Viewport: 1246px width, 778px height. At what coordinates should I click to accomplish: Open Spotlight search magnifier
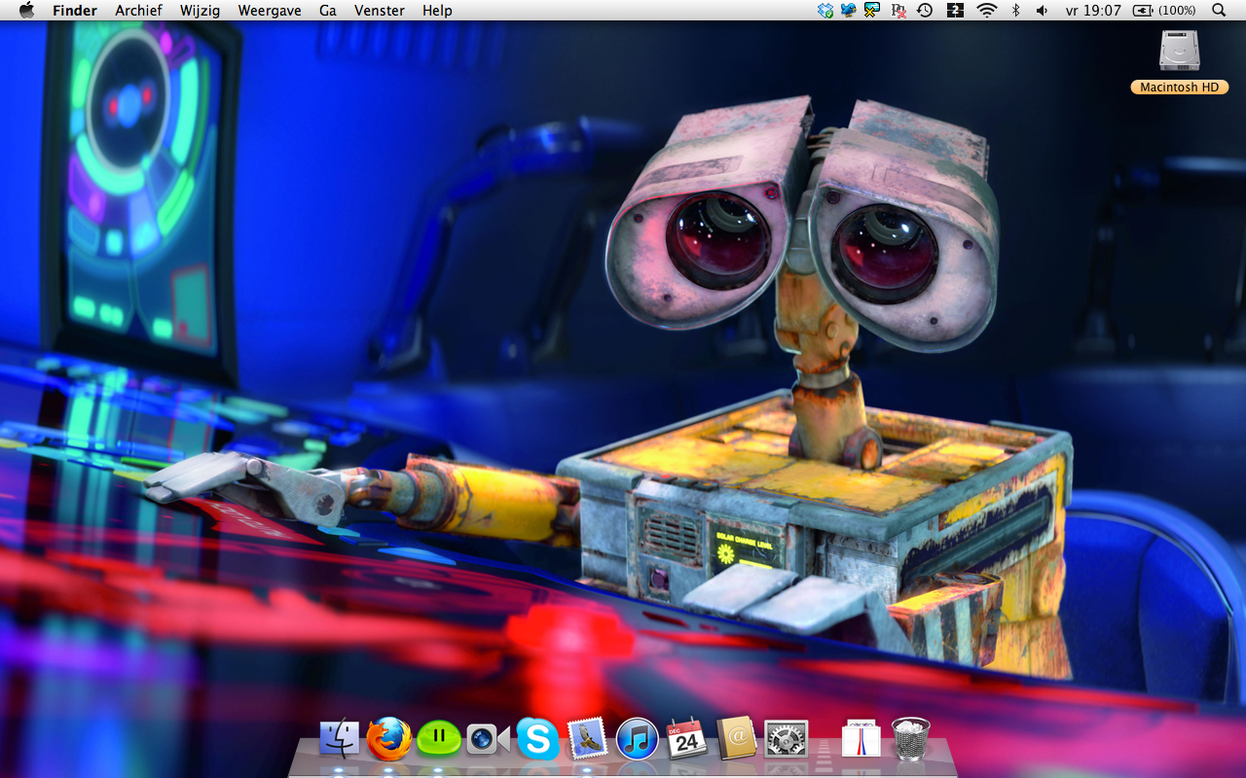(1219, 11)
